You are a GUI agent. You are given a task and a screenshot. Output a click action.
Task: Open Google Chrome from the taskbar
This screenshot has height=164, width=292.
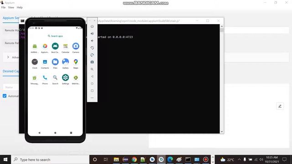click(x=134, y=159)
